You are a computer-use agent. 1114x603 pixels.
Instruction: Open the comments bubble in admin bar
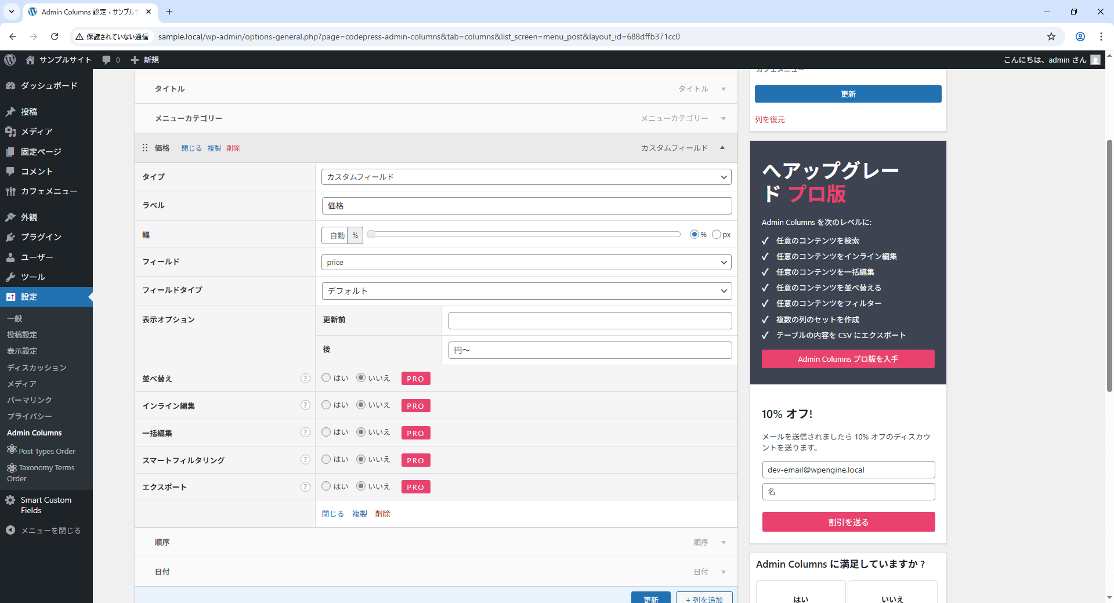(x=107, y=60)
